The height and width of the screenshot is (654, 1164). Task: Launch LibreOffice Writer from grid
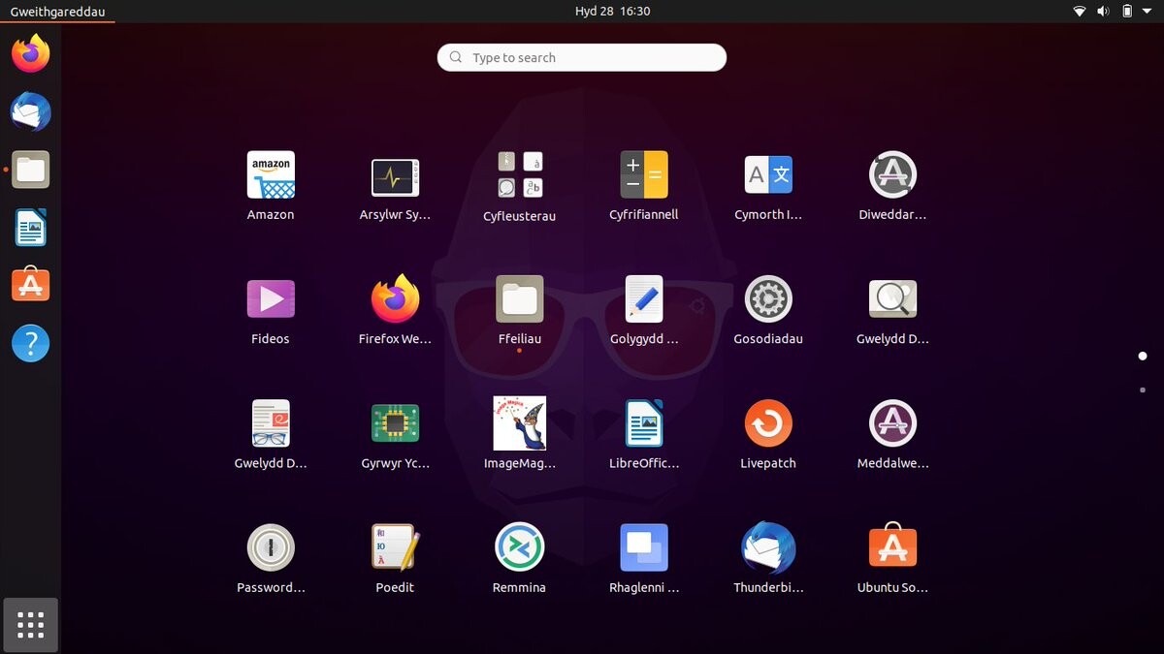[643, 423]
